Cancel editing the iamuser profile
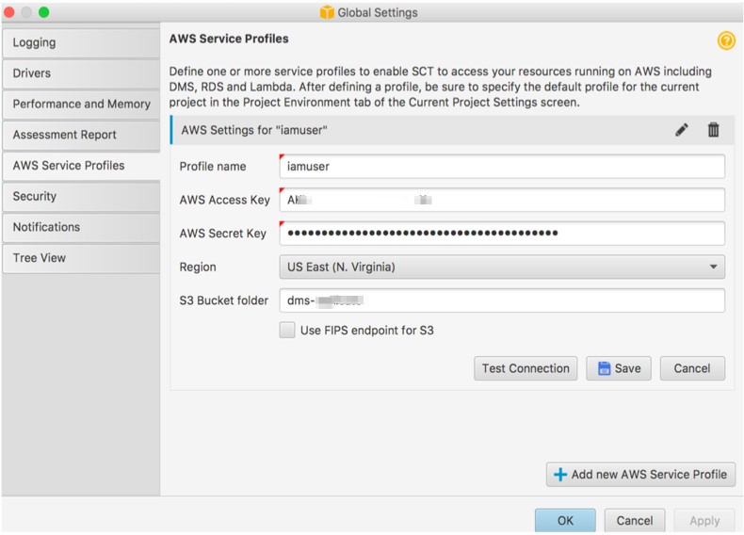Screen dimensions: 744x535 tap(692, 368)
